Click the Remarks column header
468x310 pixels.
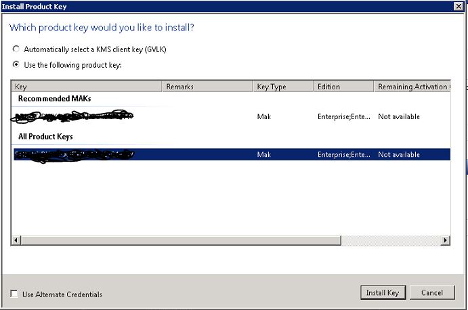click(207, 87)
